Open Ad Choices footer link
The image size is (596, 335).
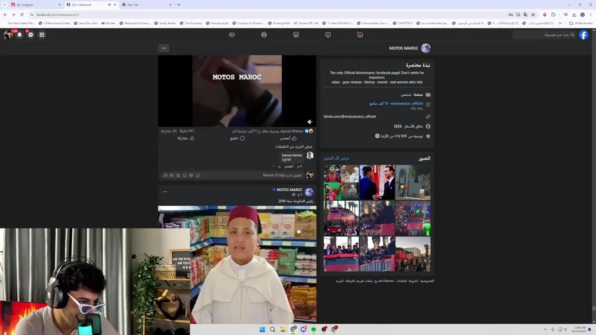(386, 281)
